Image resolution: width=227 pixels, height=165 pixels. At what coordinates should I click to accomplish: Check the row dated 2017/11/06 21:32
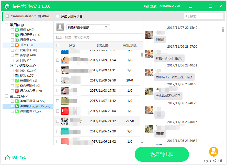coord(58,121)
